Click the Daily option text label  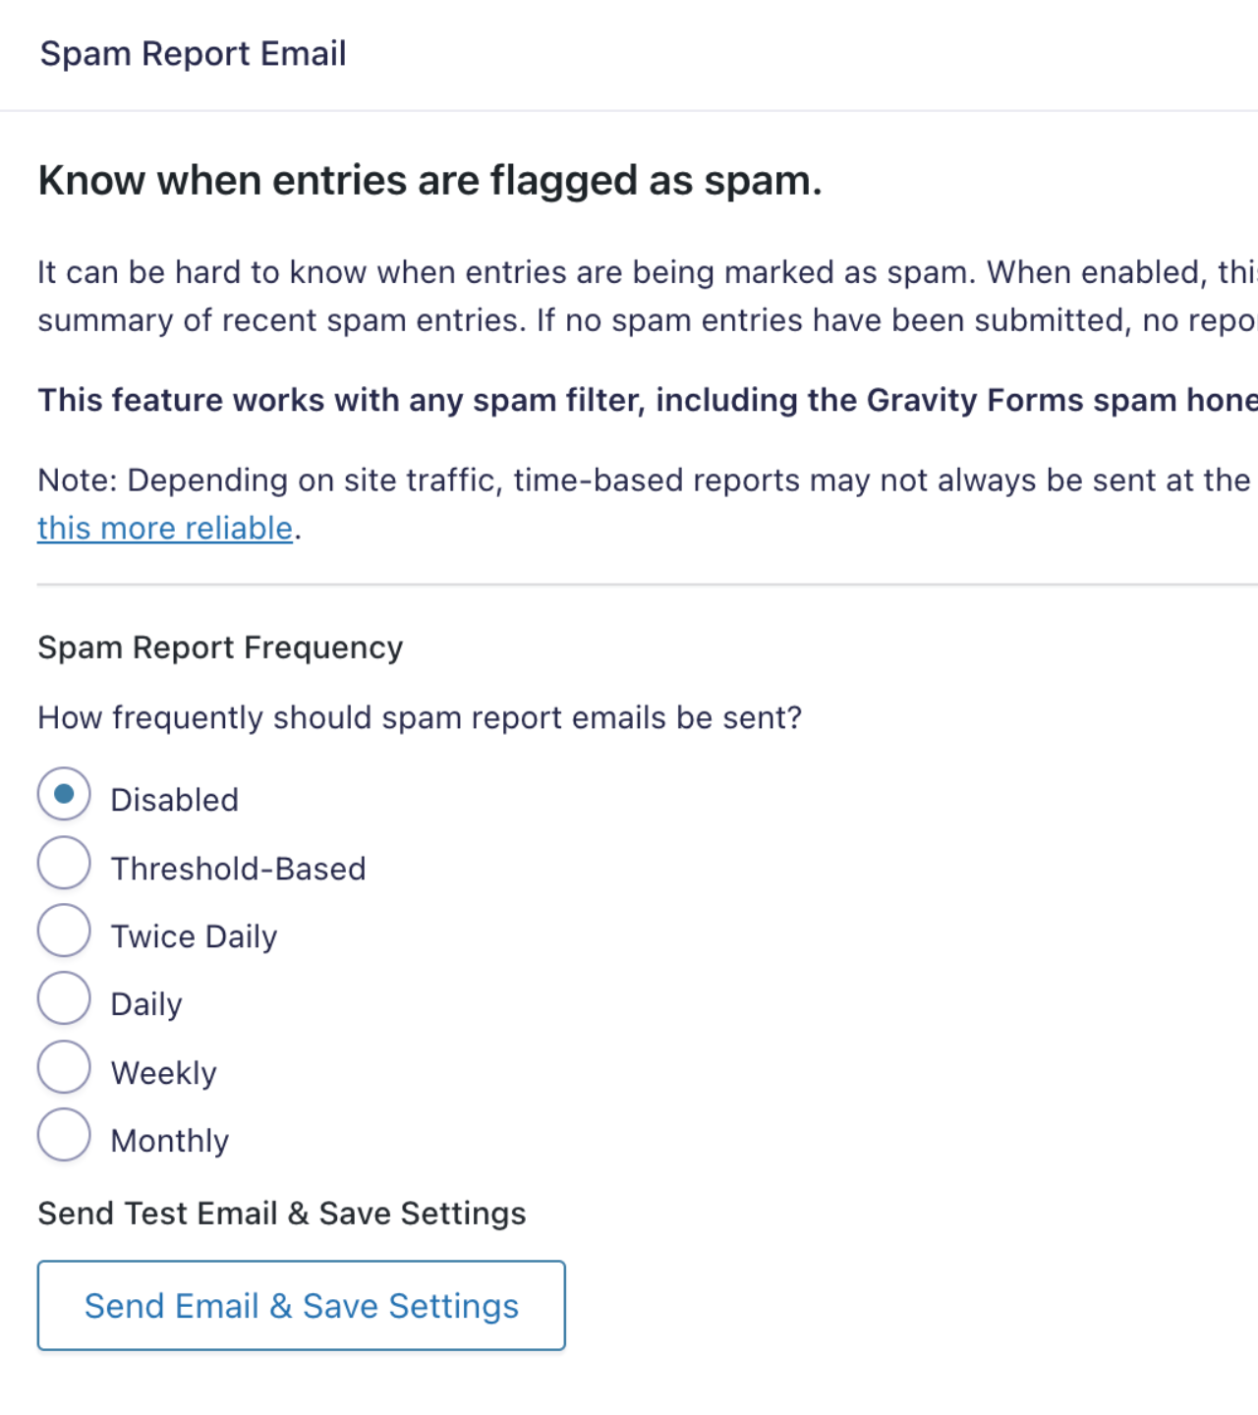[x=146, y=1003]
